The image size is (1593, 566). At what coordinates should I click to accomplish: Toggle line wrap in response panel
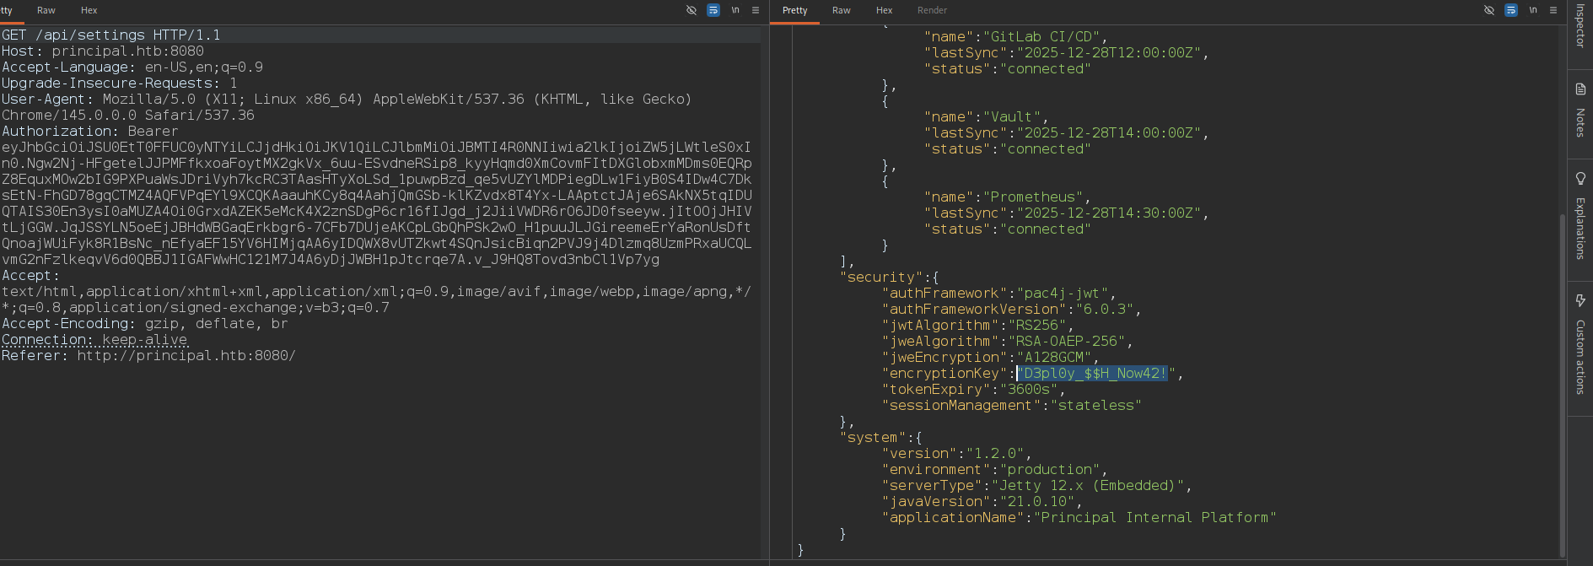pos(1511,10)
